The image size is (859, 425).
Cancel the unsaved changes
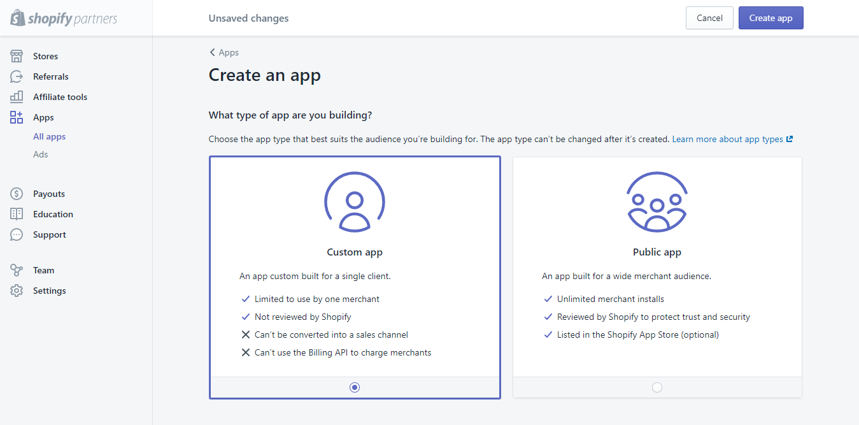click(x=709, y=18)
